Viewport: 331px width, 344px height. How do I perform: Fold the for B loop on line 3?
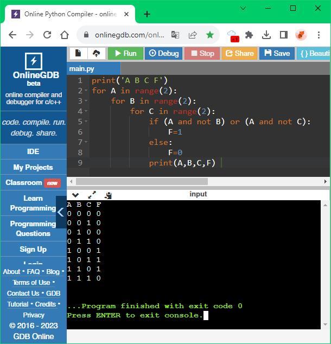[x=86, y=101]
